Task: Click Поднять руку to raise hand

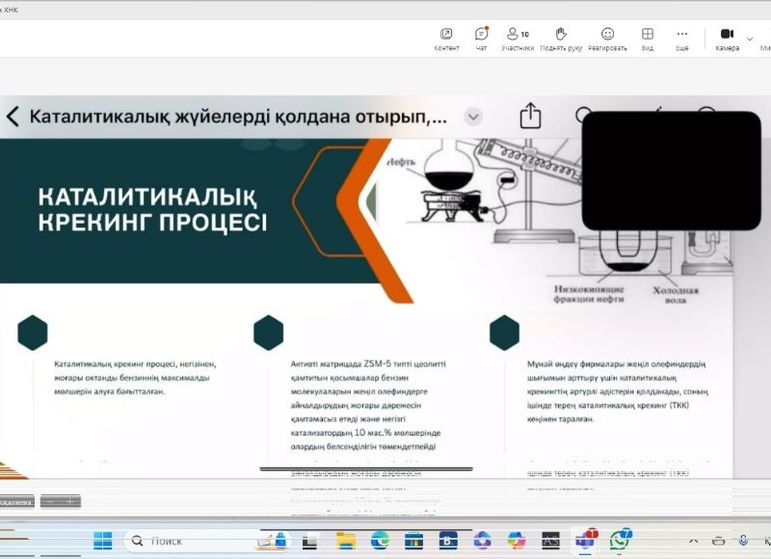Action: tap(561, 39)
